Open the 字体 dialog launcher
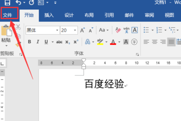 tap(137, 54)
